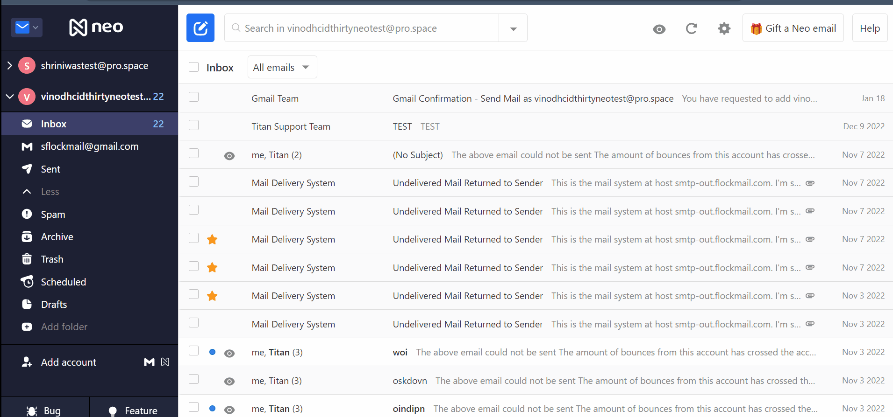The width and height of the screenshot is (893, 417).
Task: Click the blue compose email button
Action: (x=200, y=28)
